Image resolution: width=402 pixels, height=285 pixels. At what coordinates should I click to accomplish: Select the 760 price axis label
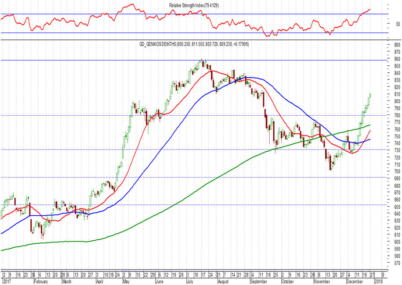coord(397,129)
